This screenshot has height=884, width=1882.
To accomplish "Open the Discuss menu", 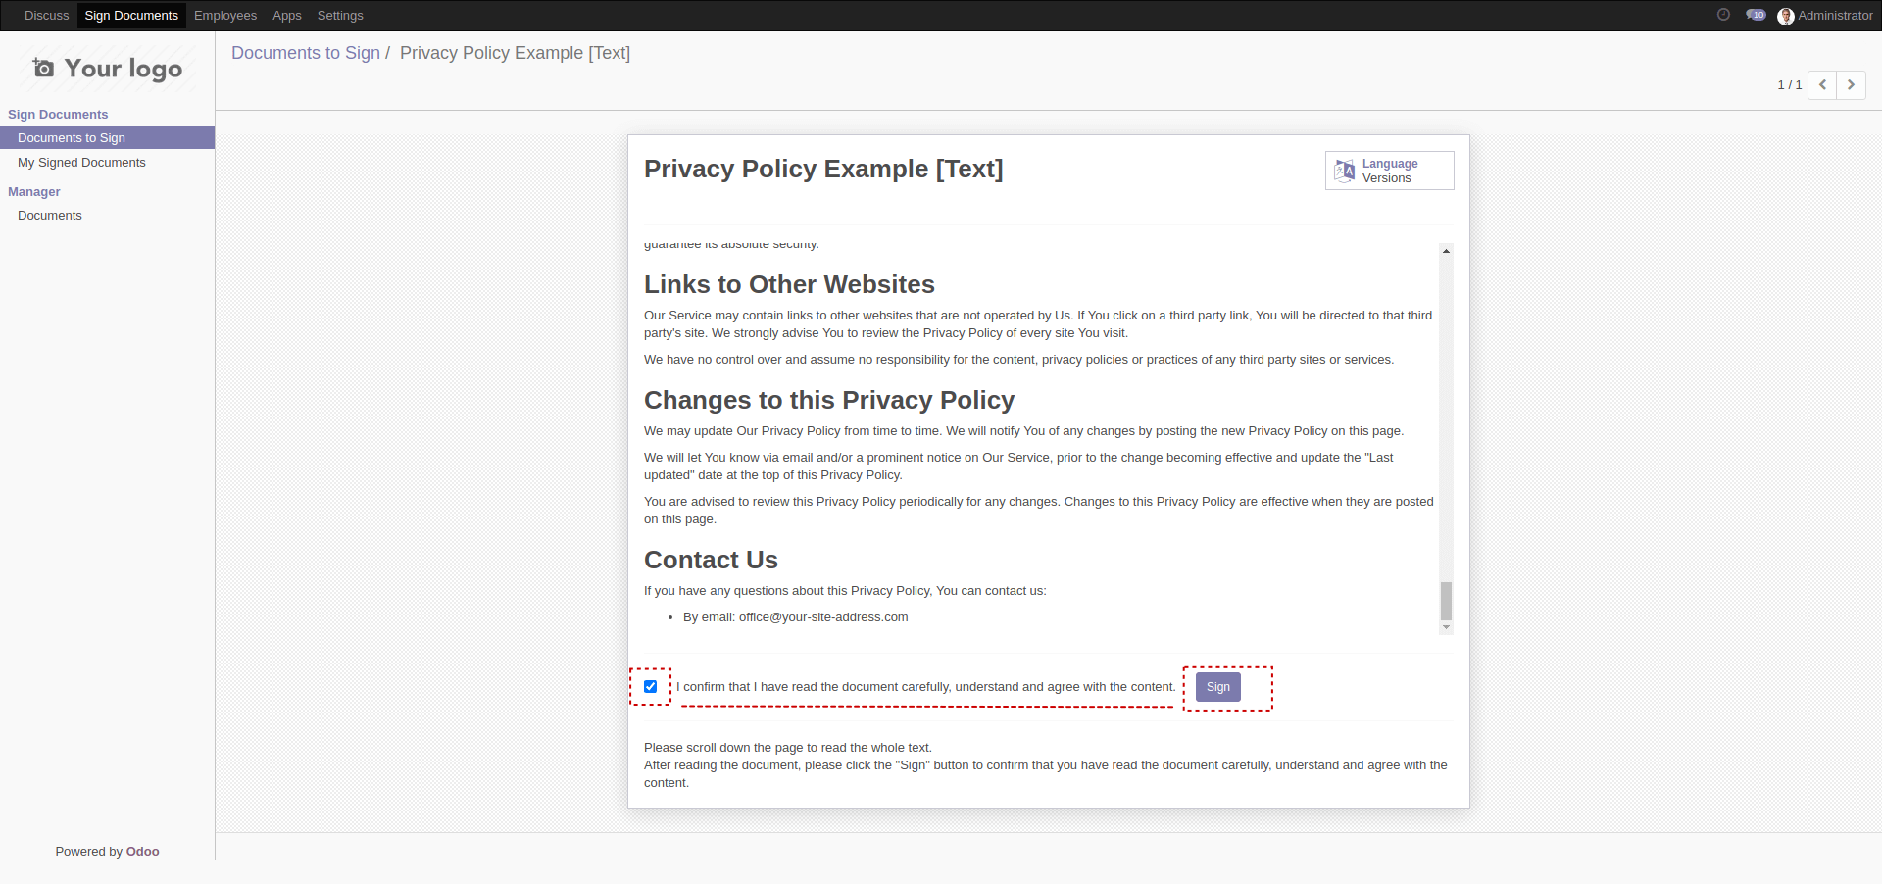I will click(x=46, y=16).
